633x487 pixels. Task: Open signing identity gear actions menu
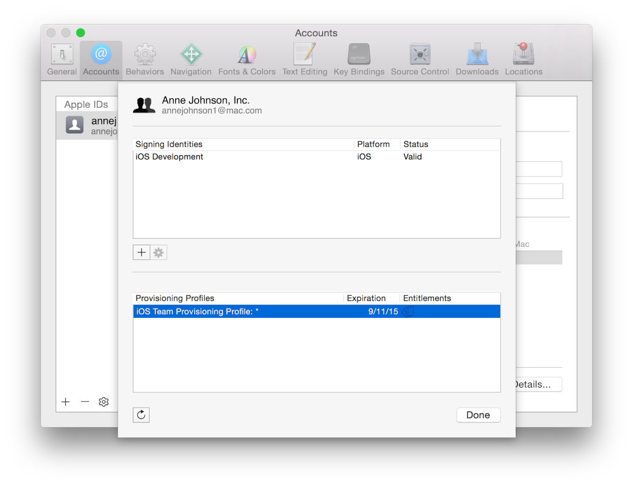point(158,252)
